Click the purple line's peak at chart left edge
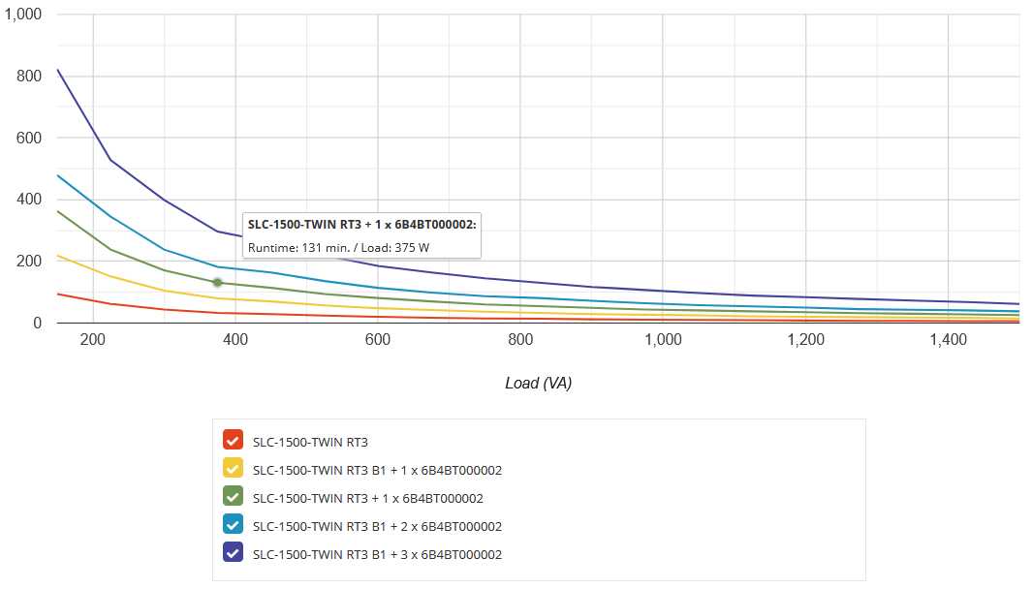This screenshot has width=1032, height=589. (x=59, y=71)
